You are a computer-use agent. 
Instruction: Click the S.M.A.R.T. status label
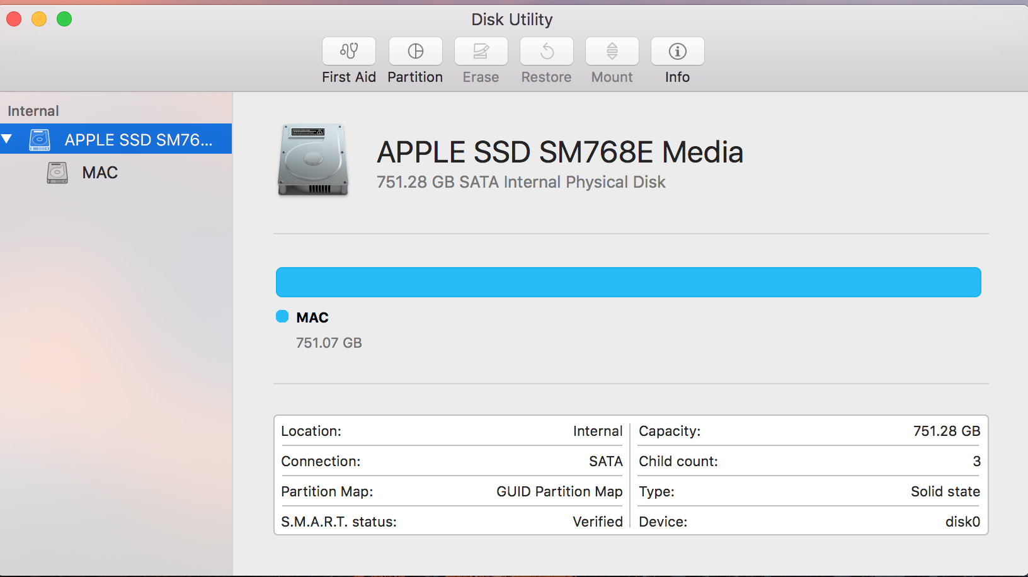tap(339, 522)
